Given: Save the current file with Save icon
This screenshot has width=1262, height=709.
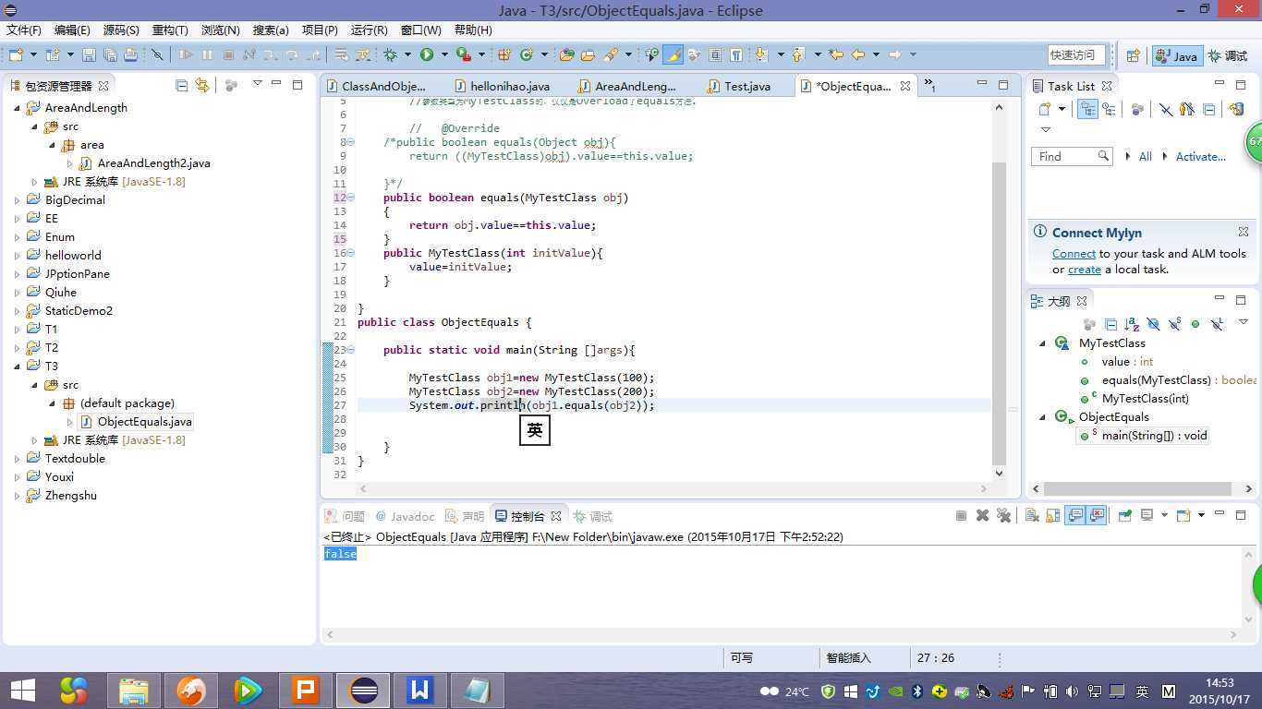Looking at the screenshot, I should coord(89,55).
